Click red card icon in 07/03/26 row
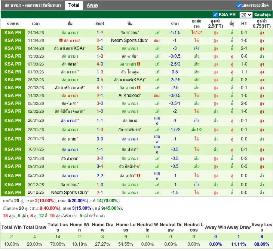Viewport: 273px width, 251px height. [139, 64]
